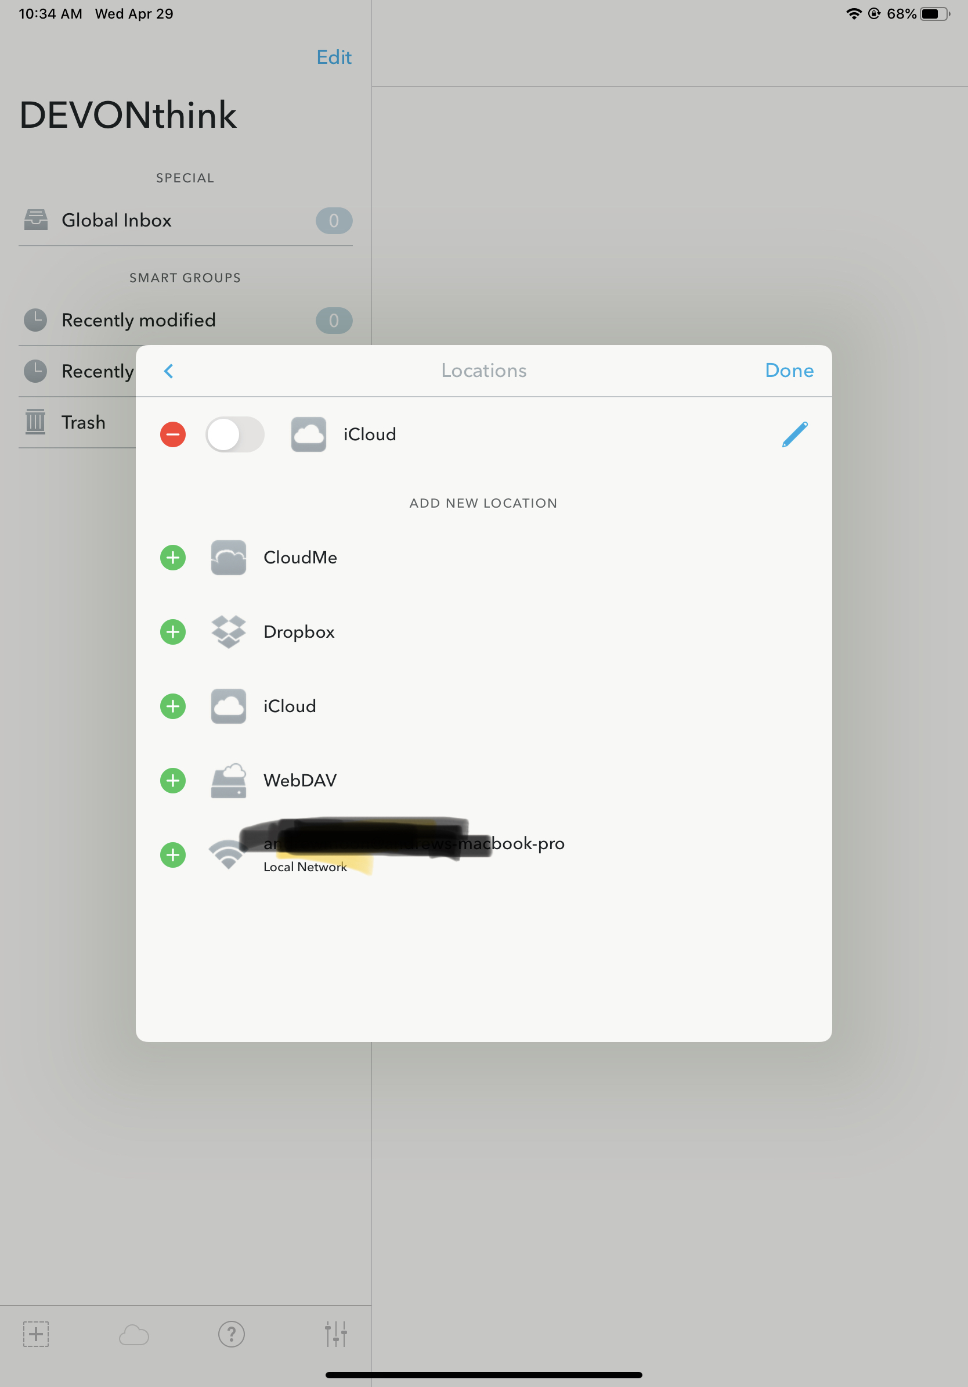
Task: Add the macbook-pro Local Network location
Action: click(172, 855)
